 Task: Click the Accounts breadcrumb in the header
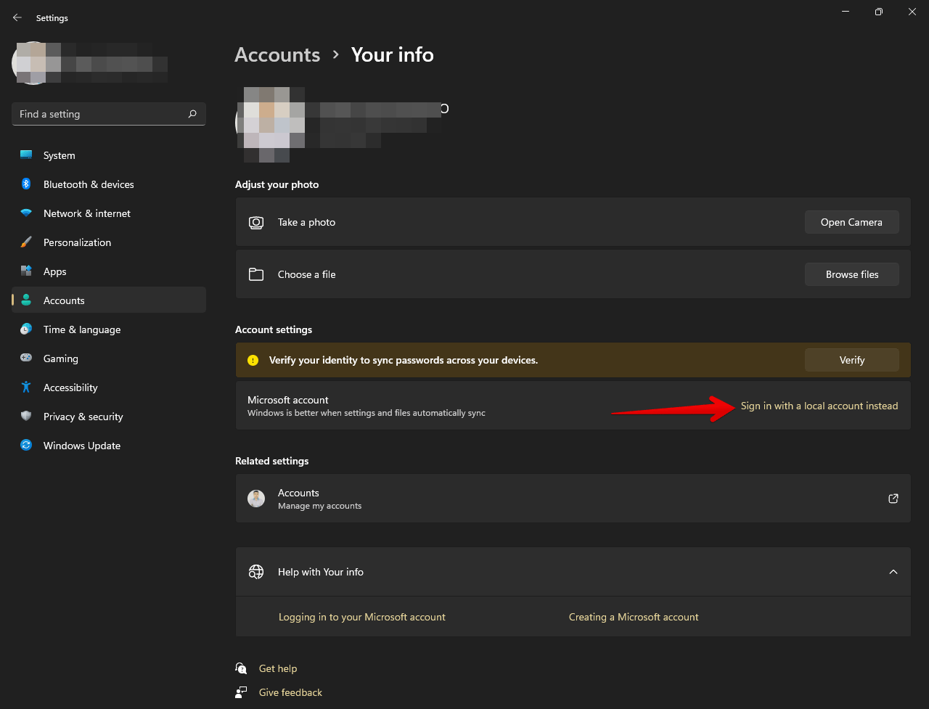tap(277, 55)
